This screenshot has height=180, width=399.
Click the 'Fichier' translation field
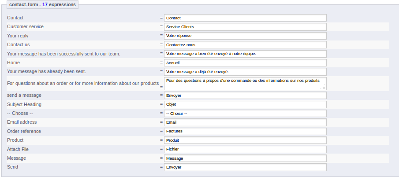click(245, 149)
